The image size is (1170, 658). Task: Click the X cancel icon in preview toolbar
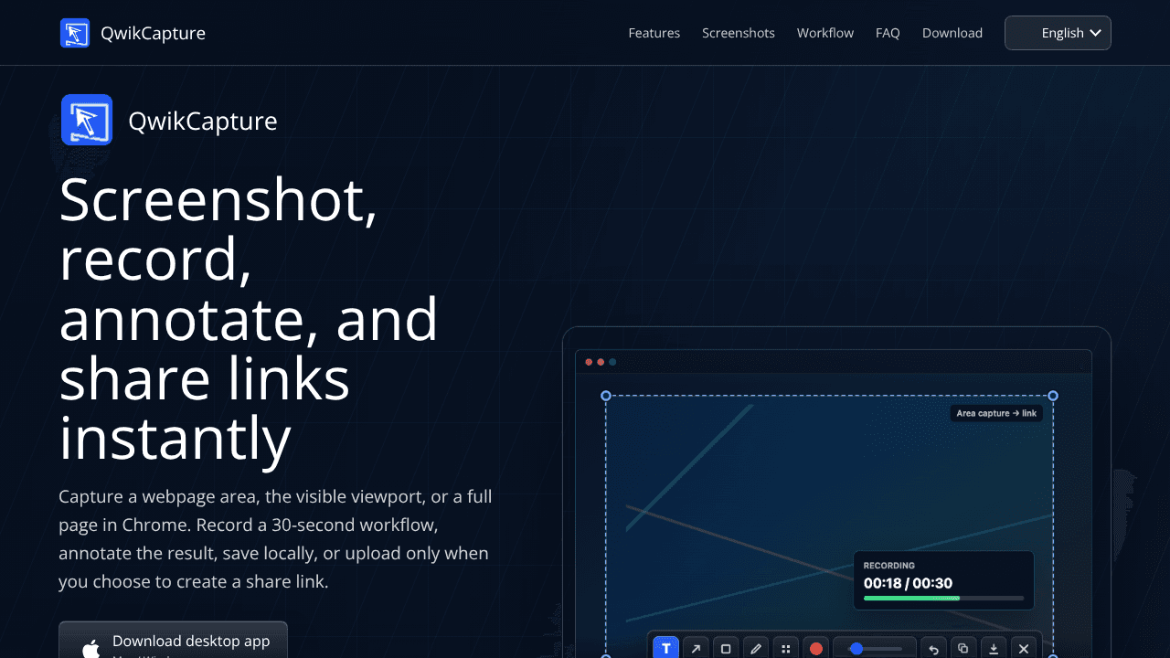point(1024,648)
